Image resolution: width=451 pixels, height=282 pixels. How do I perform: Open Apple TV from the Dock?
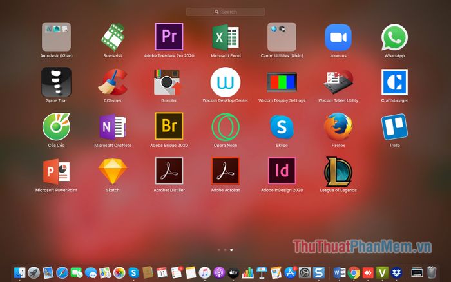(x=233, y=272)
